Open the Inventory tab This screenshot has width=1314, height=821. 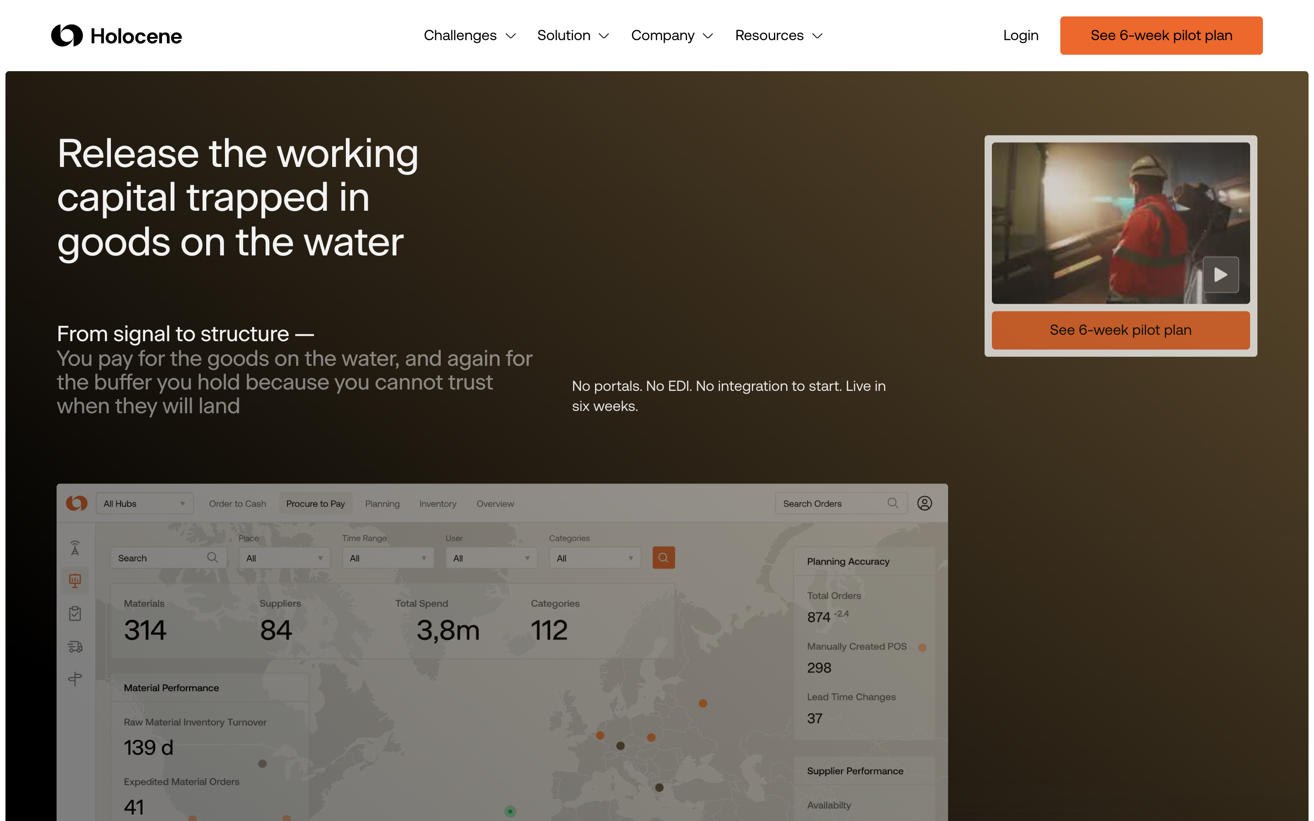438,504
